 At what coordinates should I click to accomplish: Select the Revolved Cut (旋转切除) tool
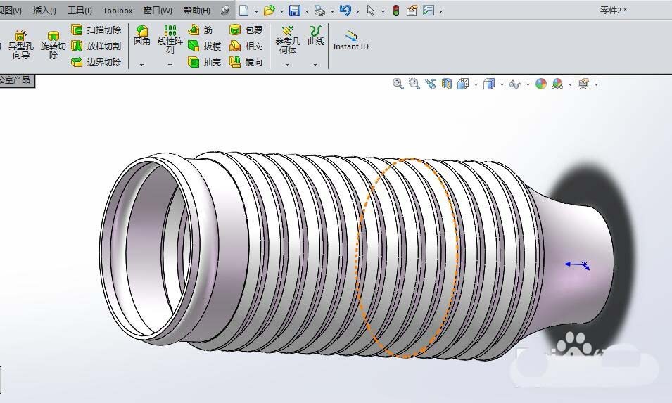coord(53,44)
